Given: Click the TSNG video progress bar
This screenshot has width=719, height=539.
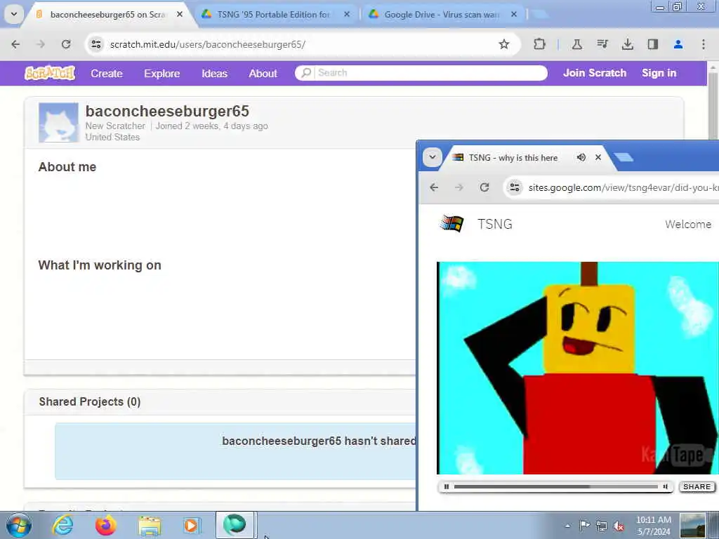Looking at the screenshot, I should click(x=556, y=487).
